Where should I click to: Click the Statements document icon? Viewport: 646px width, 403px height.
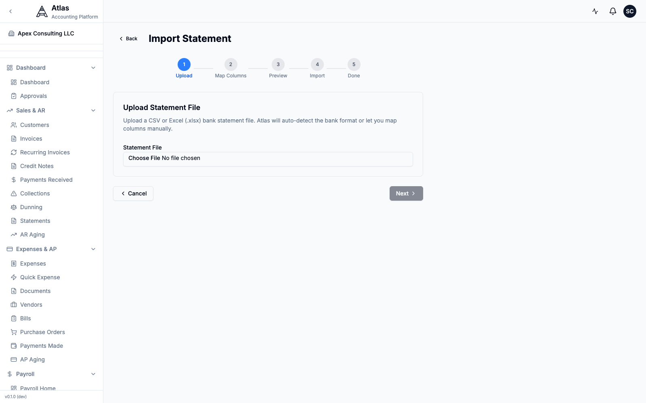point(14,221)
